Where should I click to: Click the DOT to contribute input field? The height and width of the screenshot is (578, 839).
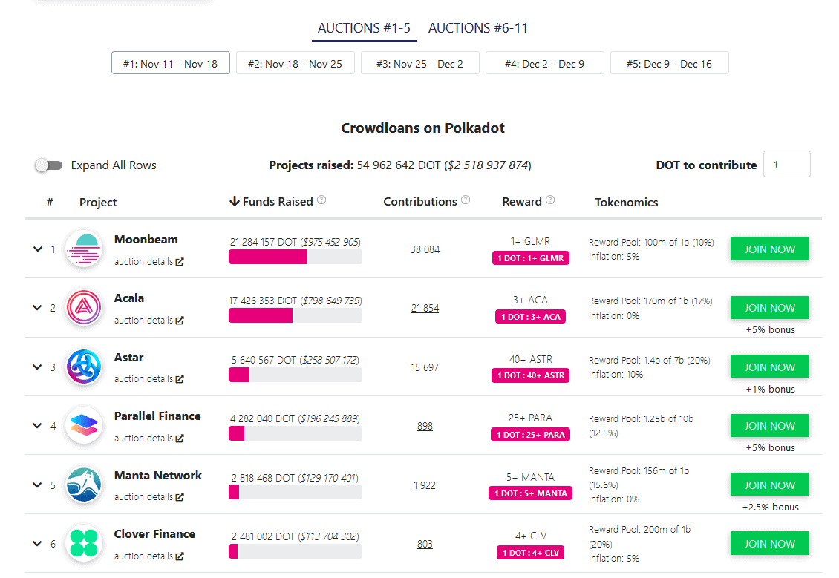(786, 164)
